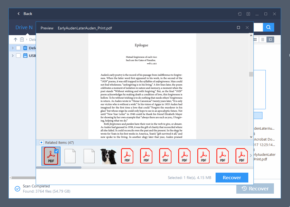Screen dimensions: 290x207
Task: Switch to list view layout icon
Action: pyautogui.click(x=263, y=39)
